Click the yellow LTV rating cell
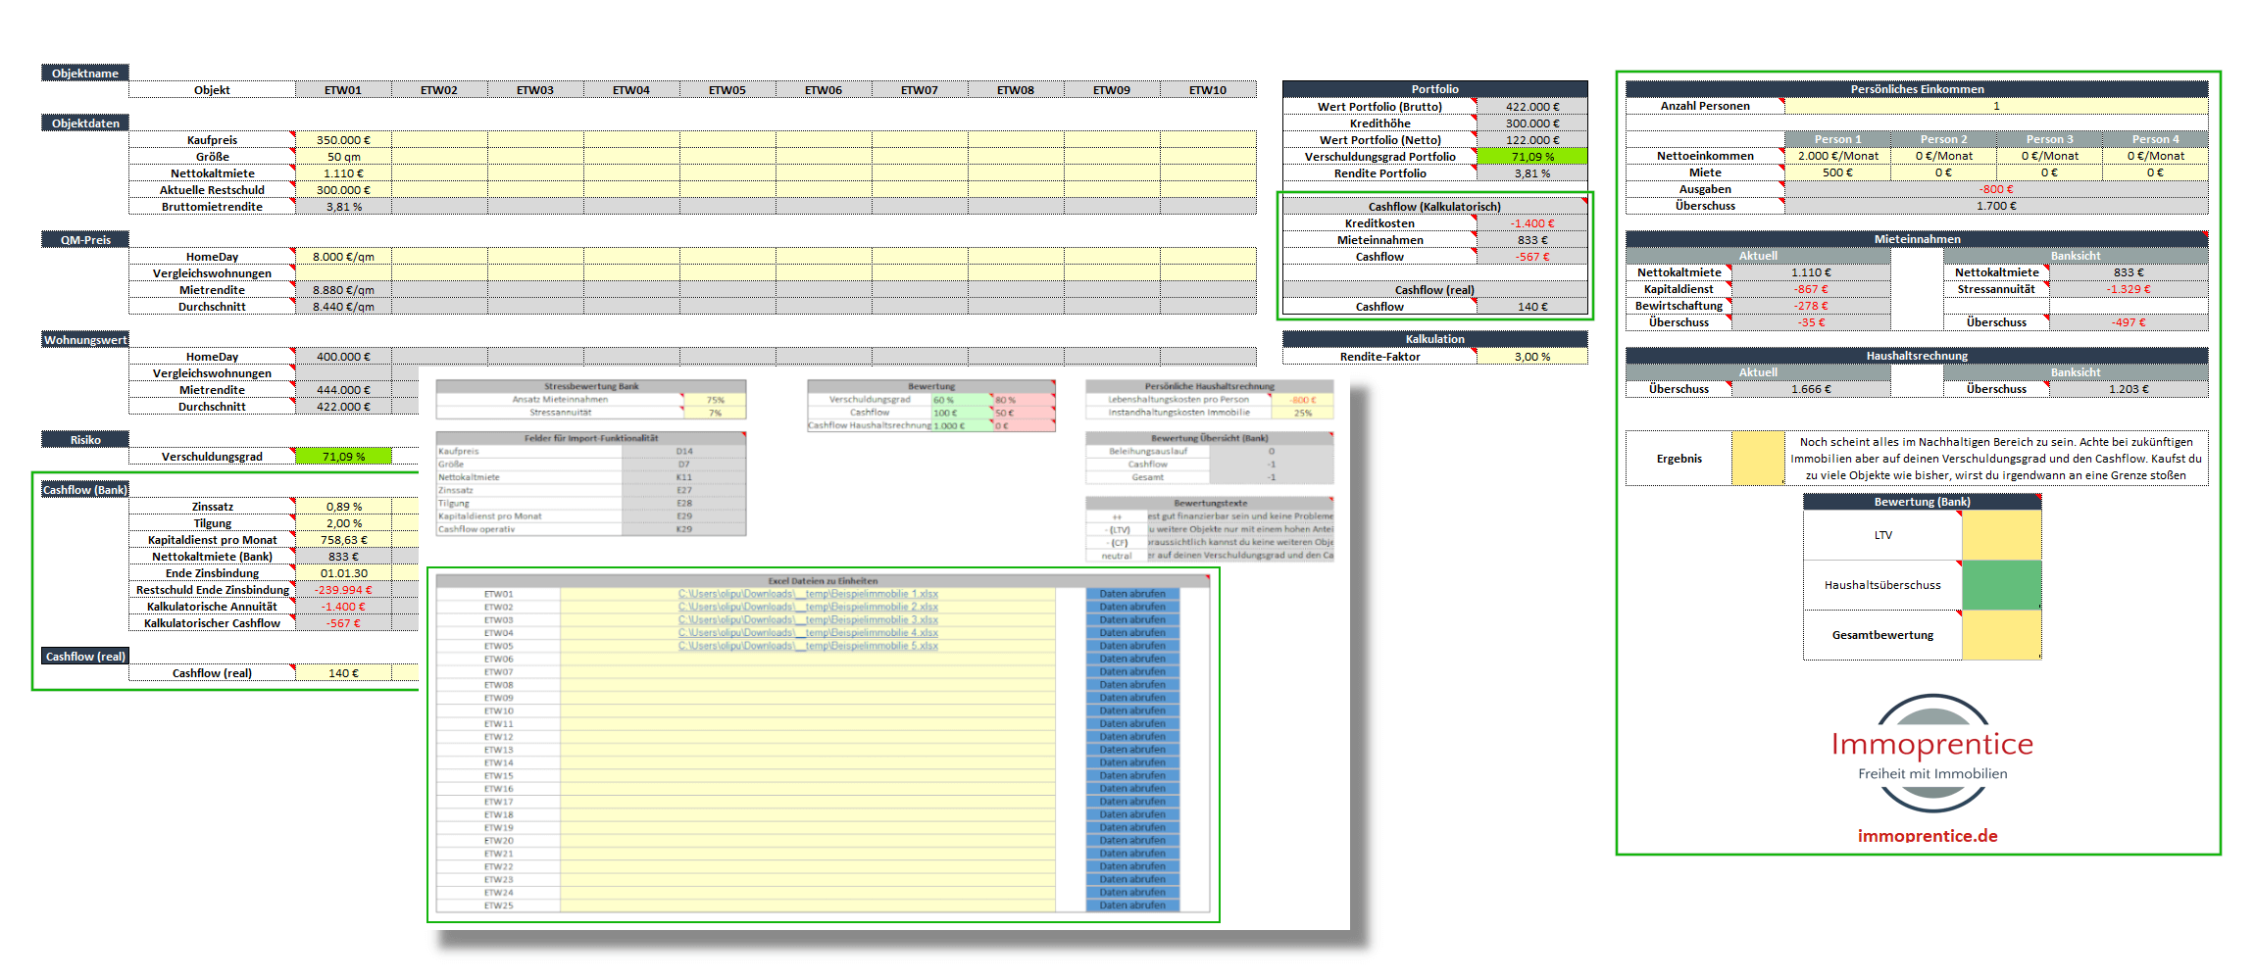Viewport: 2255px width, 980px height. tap(2001, 535)
